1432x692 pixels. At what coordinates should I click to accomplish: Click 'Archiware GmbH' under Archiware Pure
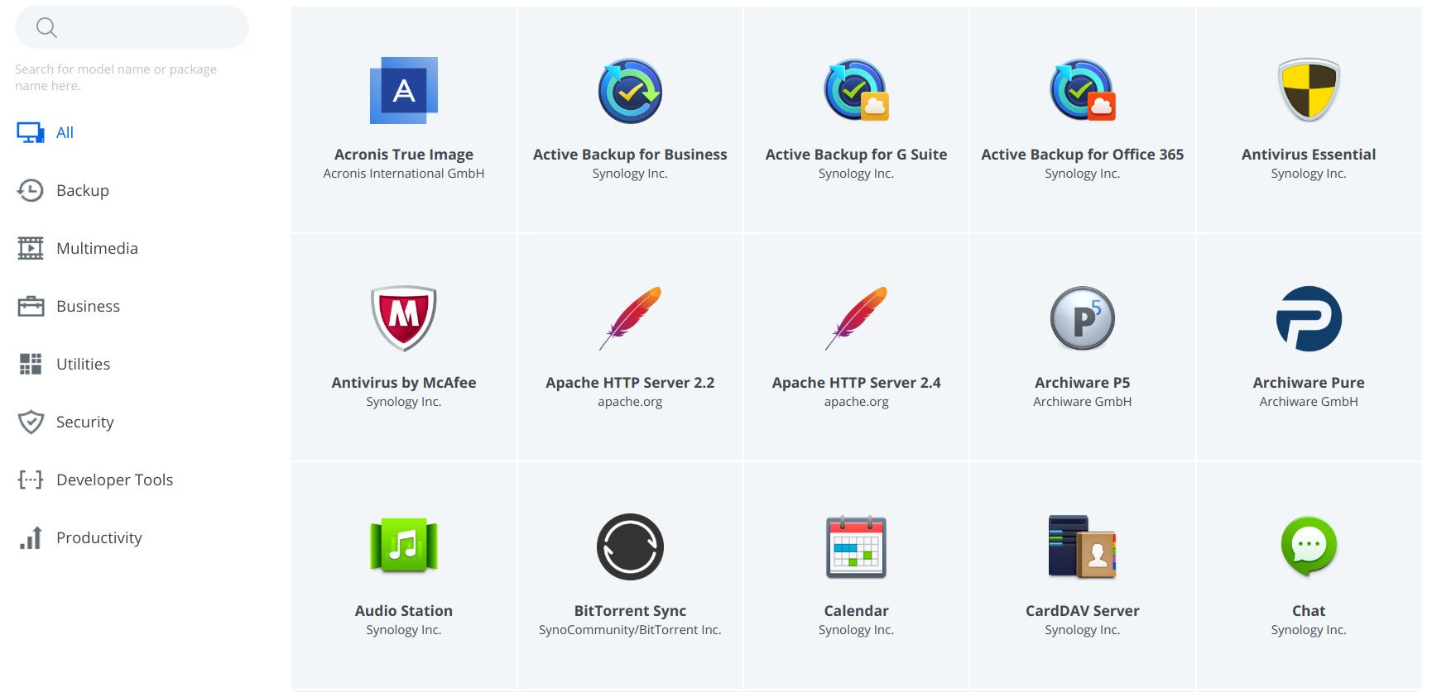(x=1309, y=401)
